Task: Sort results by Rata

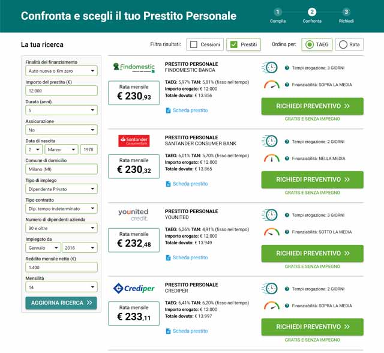Action: click(x=342, y=44)
